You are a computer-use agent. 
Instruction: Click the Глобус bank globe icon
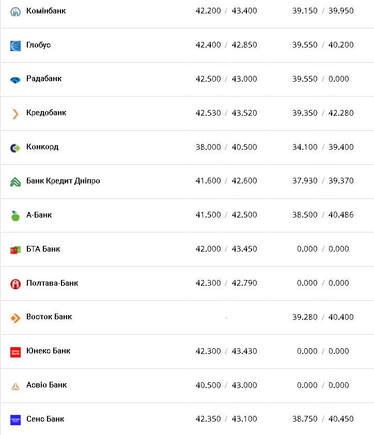15,45
